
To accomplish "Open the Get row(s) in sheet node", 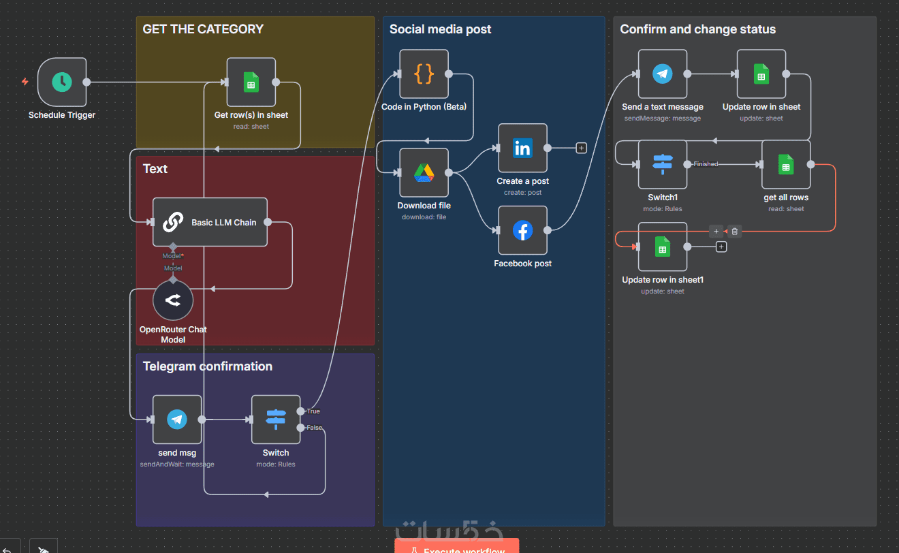I will coord(251,82).
